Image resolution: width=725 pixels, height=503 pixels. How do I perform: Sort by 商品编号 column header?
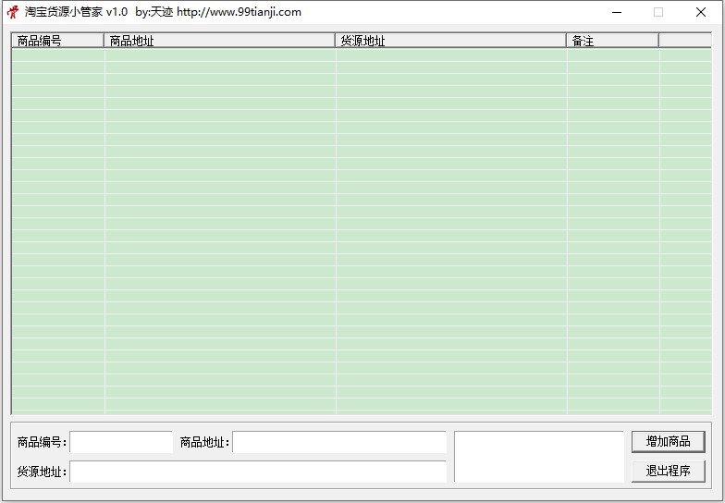tap(57, 41)
